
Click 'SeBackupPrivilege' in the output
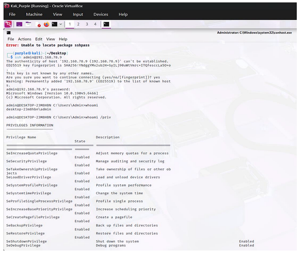(25, 225)
